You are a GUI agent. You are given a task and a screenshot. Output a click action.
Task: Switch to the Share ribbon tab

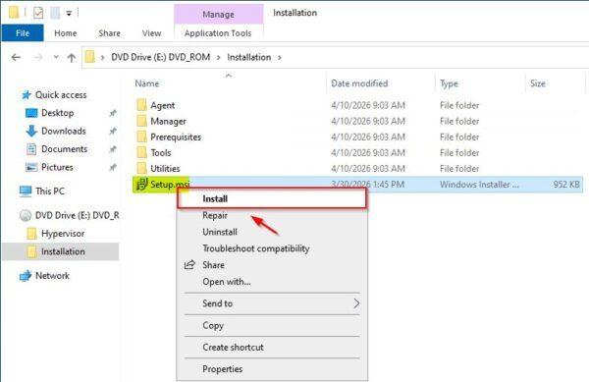point(109,33)
